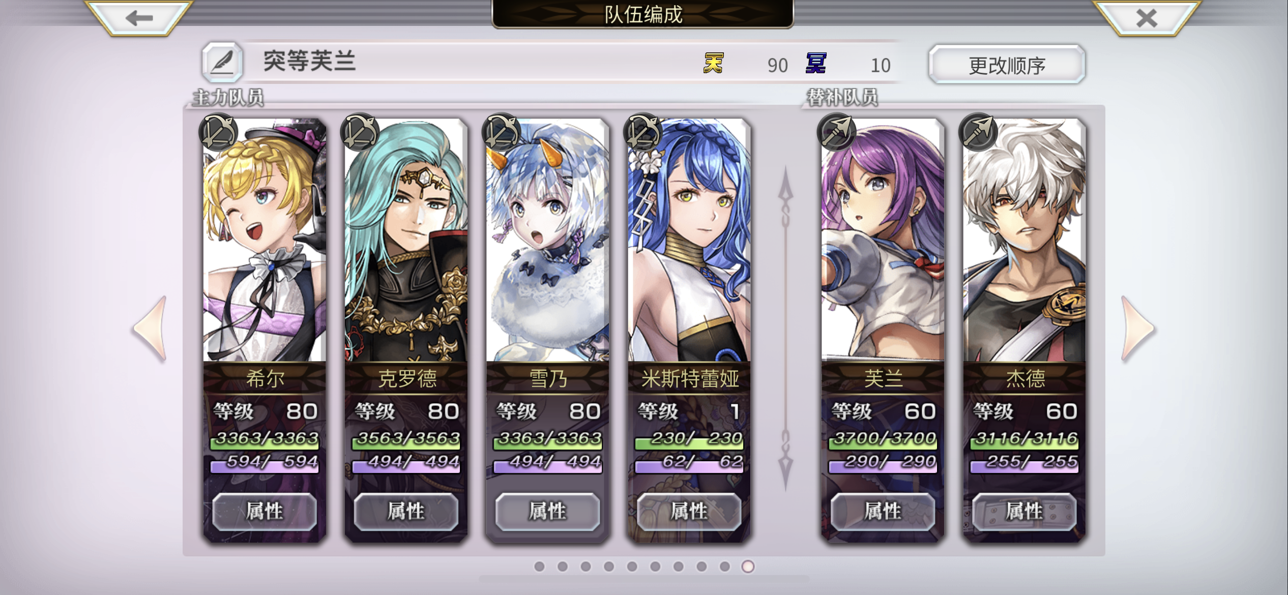
Task: Select the last highlighted page dot
Action: 748,566
